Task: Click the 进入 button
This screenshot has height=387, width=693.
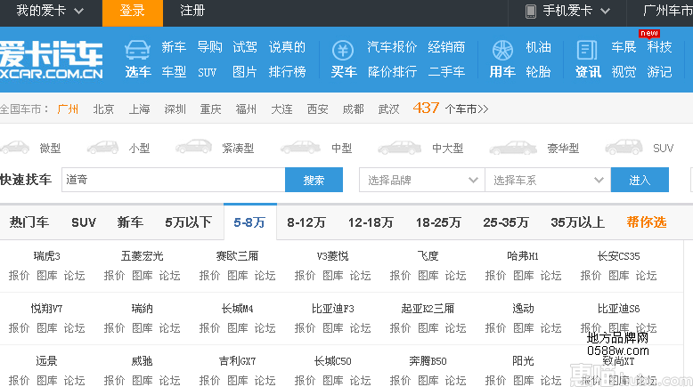Action: point(640,180)
